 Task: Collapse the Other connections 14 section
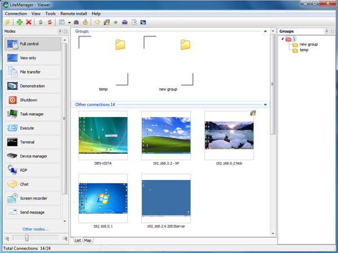265,105
